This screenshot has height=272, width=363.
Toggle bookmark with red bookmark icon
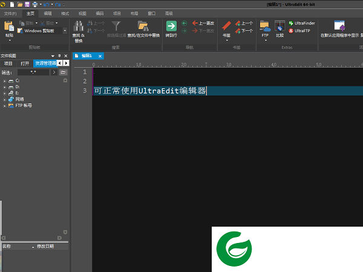coord(226,26)
